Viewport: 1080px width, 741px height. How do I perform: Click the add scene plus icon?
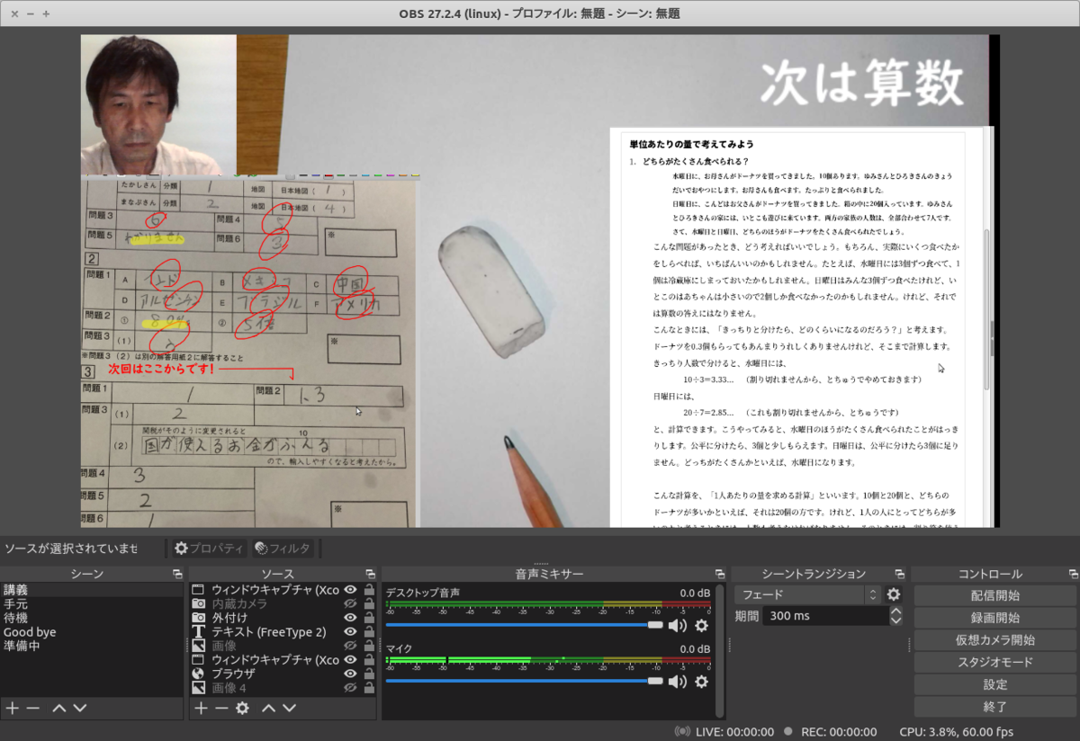(12, 709)
